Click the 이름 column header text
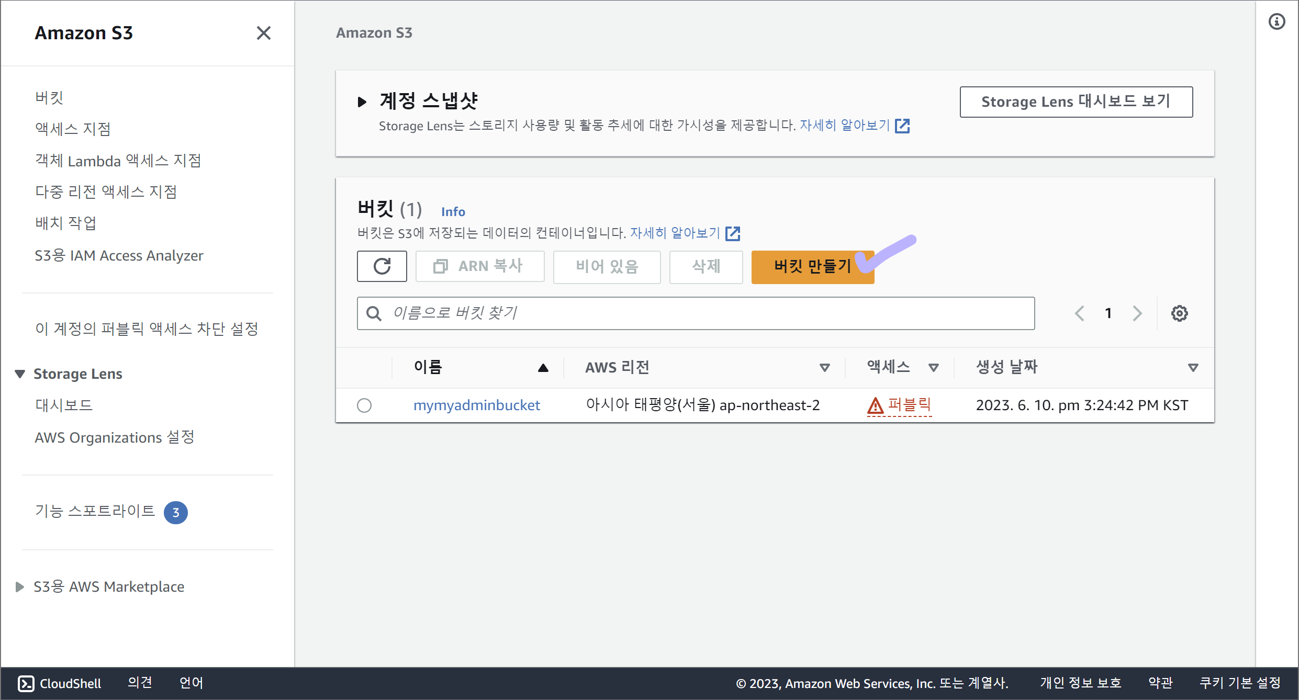Screen dimensions: 1299x700 point(428,367)
